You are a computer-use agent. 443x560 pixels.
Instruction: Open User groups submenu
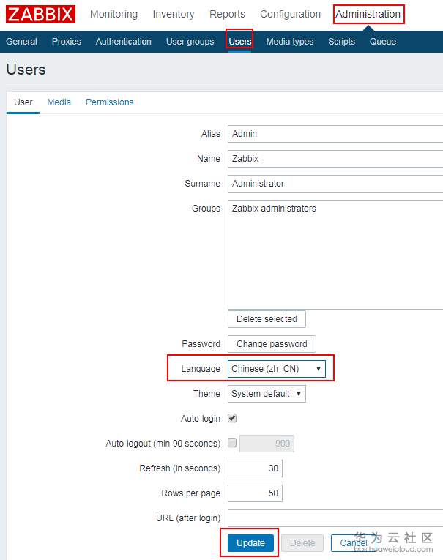coord(190,42)
